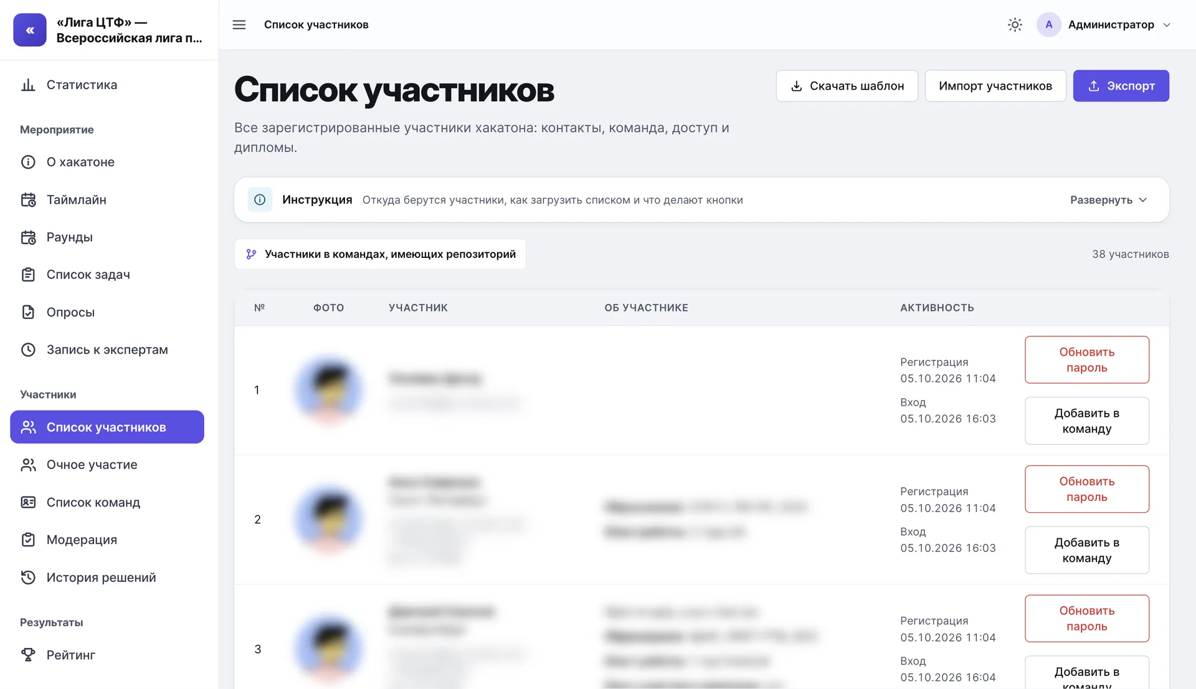Viewport: 1196px width, 689px height.
Task: Go to О хакатоне section
Action: (107, 162)
